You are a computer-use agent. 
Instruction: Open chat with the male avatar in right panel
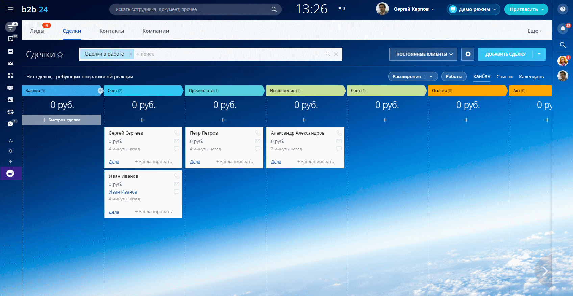(563, 76)
